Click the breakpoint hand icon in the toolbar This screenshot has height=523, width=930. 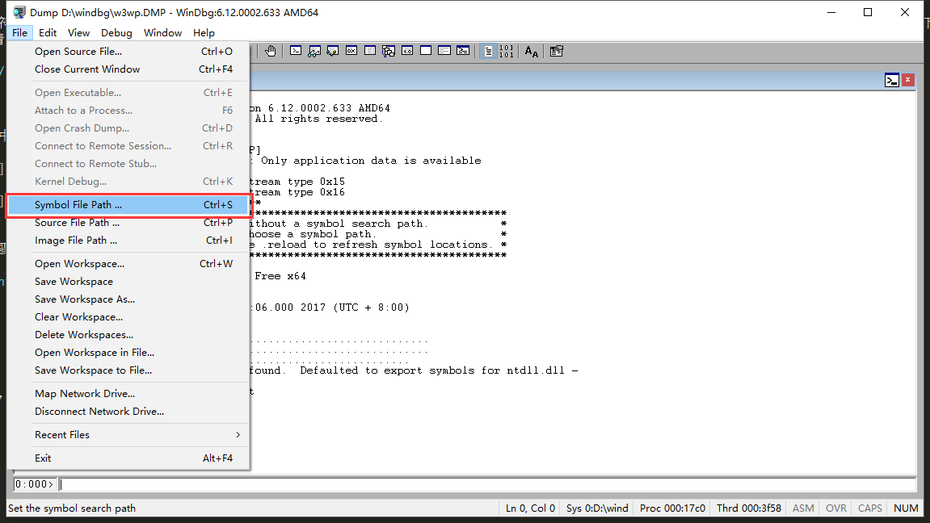[271, 51]
